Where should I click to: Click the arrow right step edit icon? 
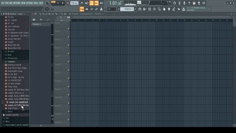87,9
